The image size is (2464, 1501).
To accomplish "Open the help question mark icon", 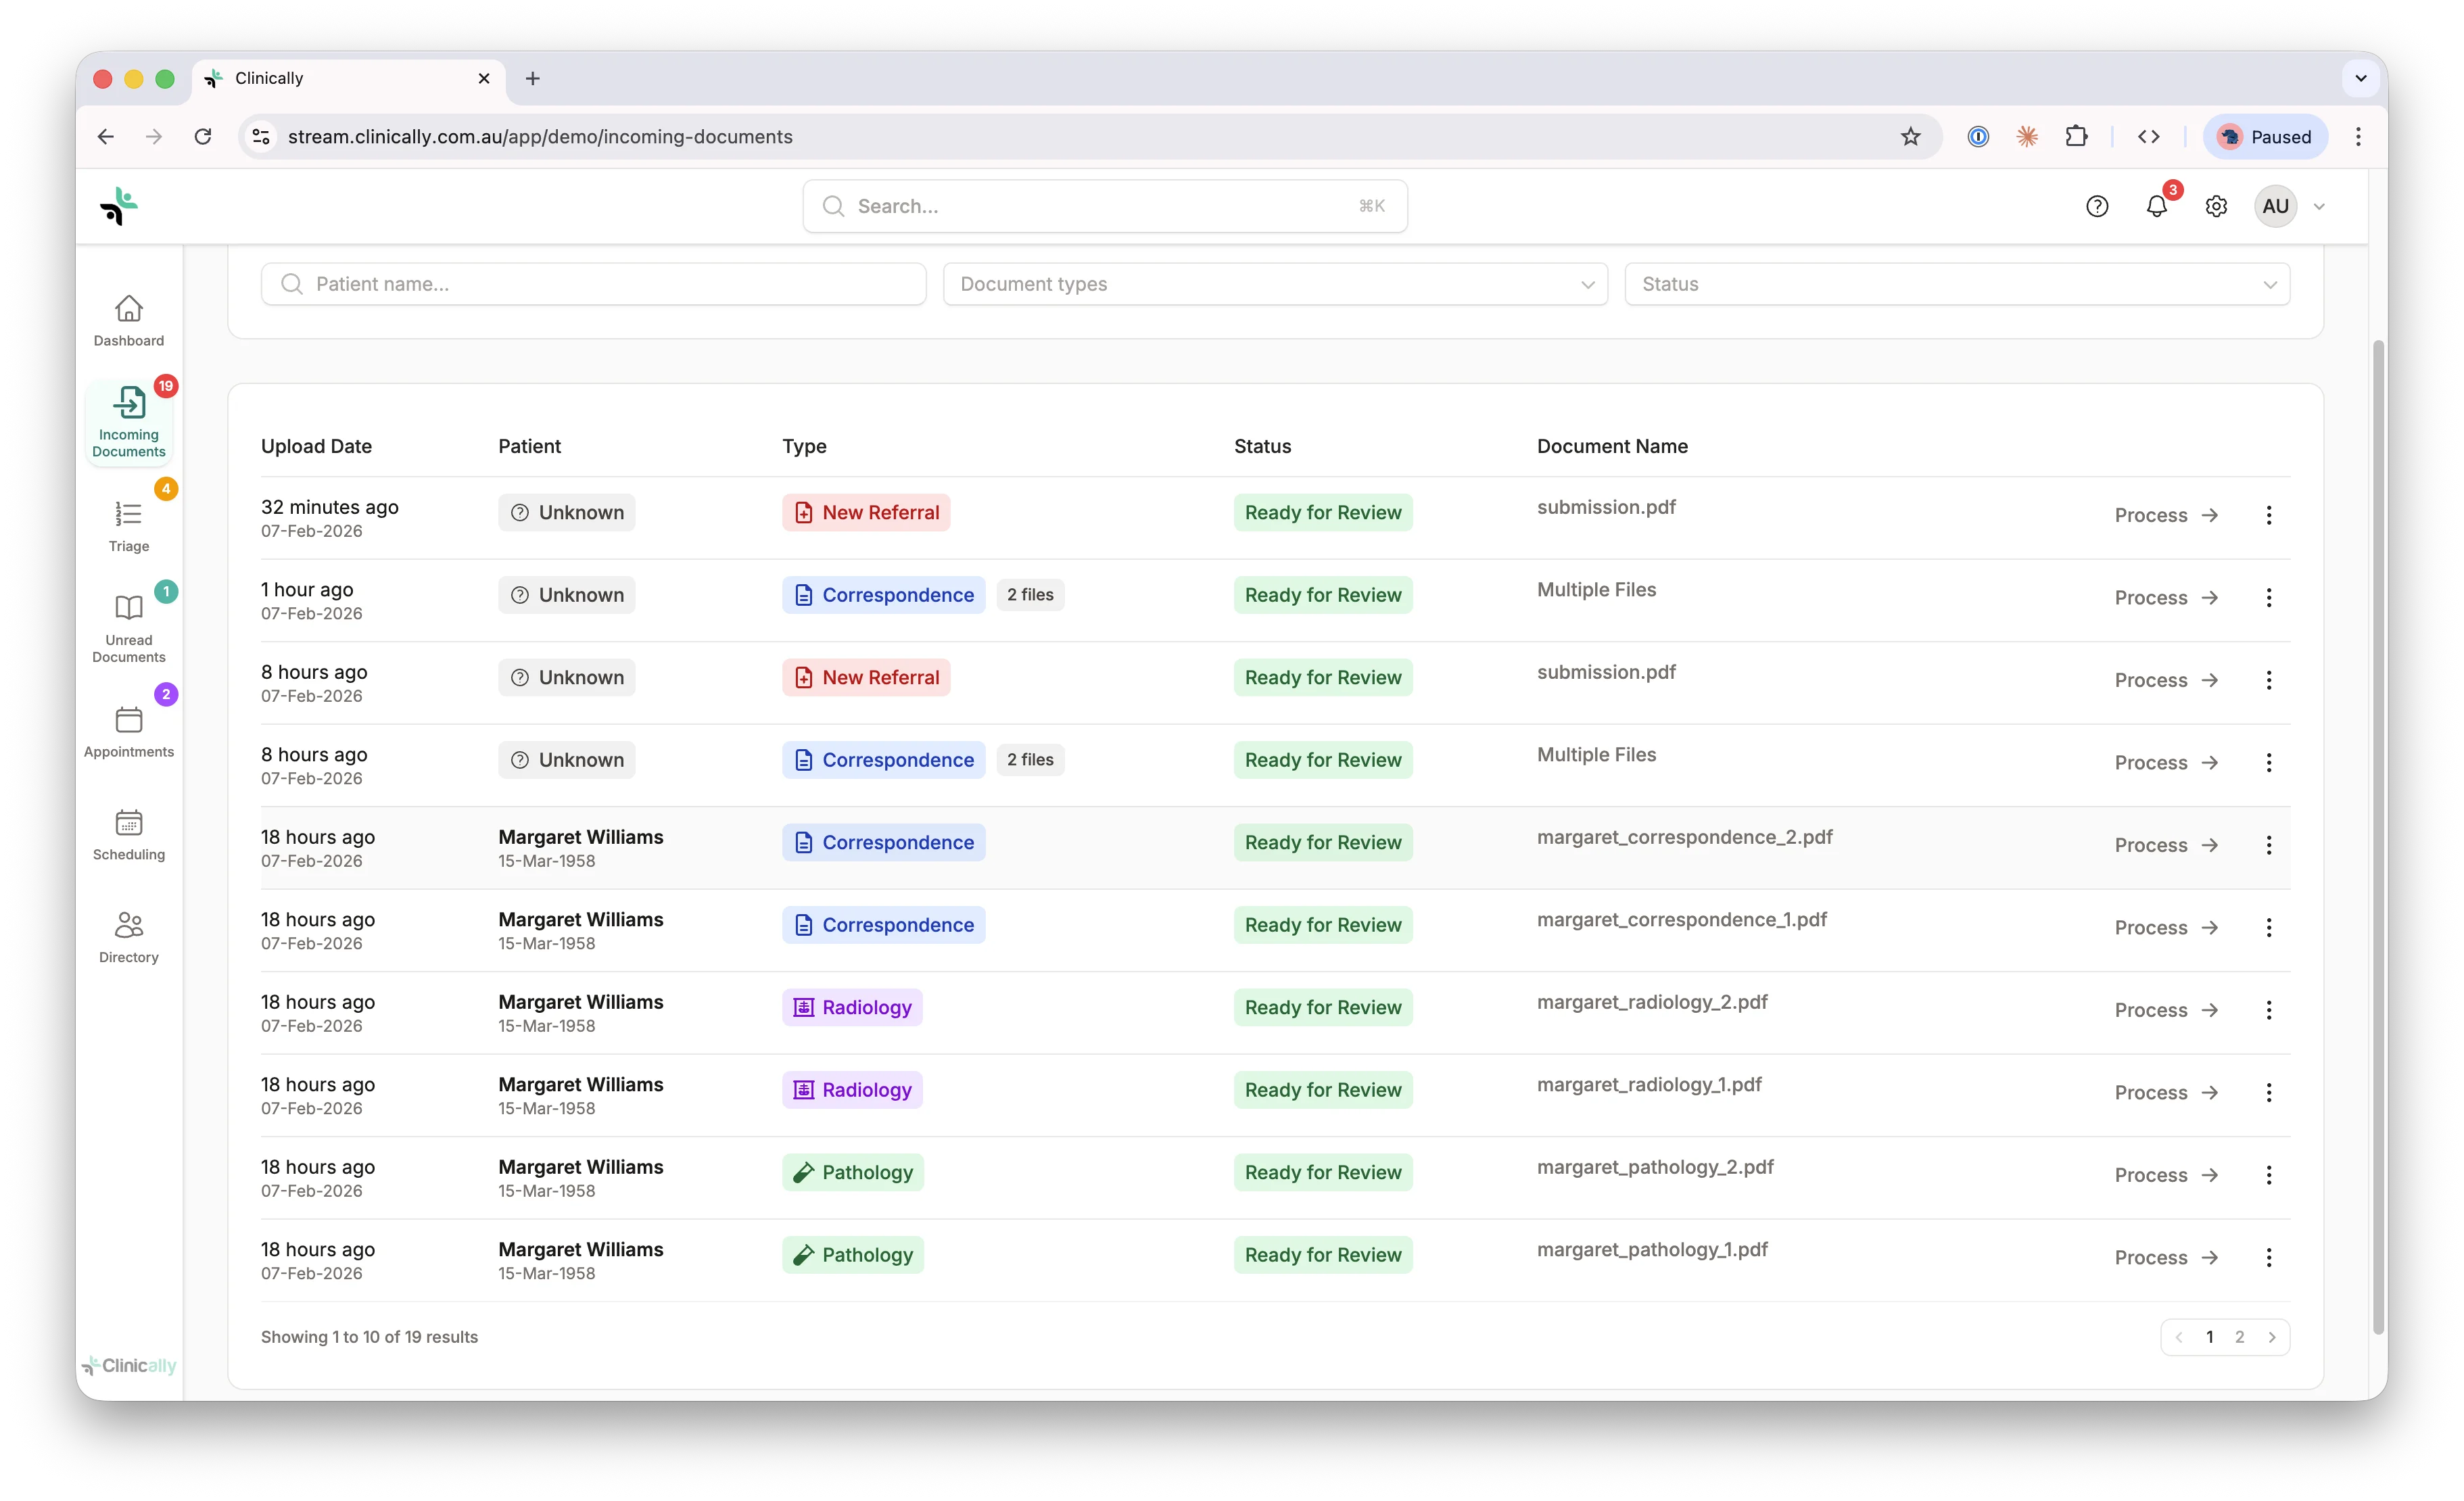I will pos(2097,206).
